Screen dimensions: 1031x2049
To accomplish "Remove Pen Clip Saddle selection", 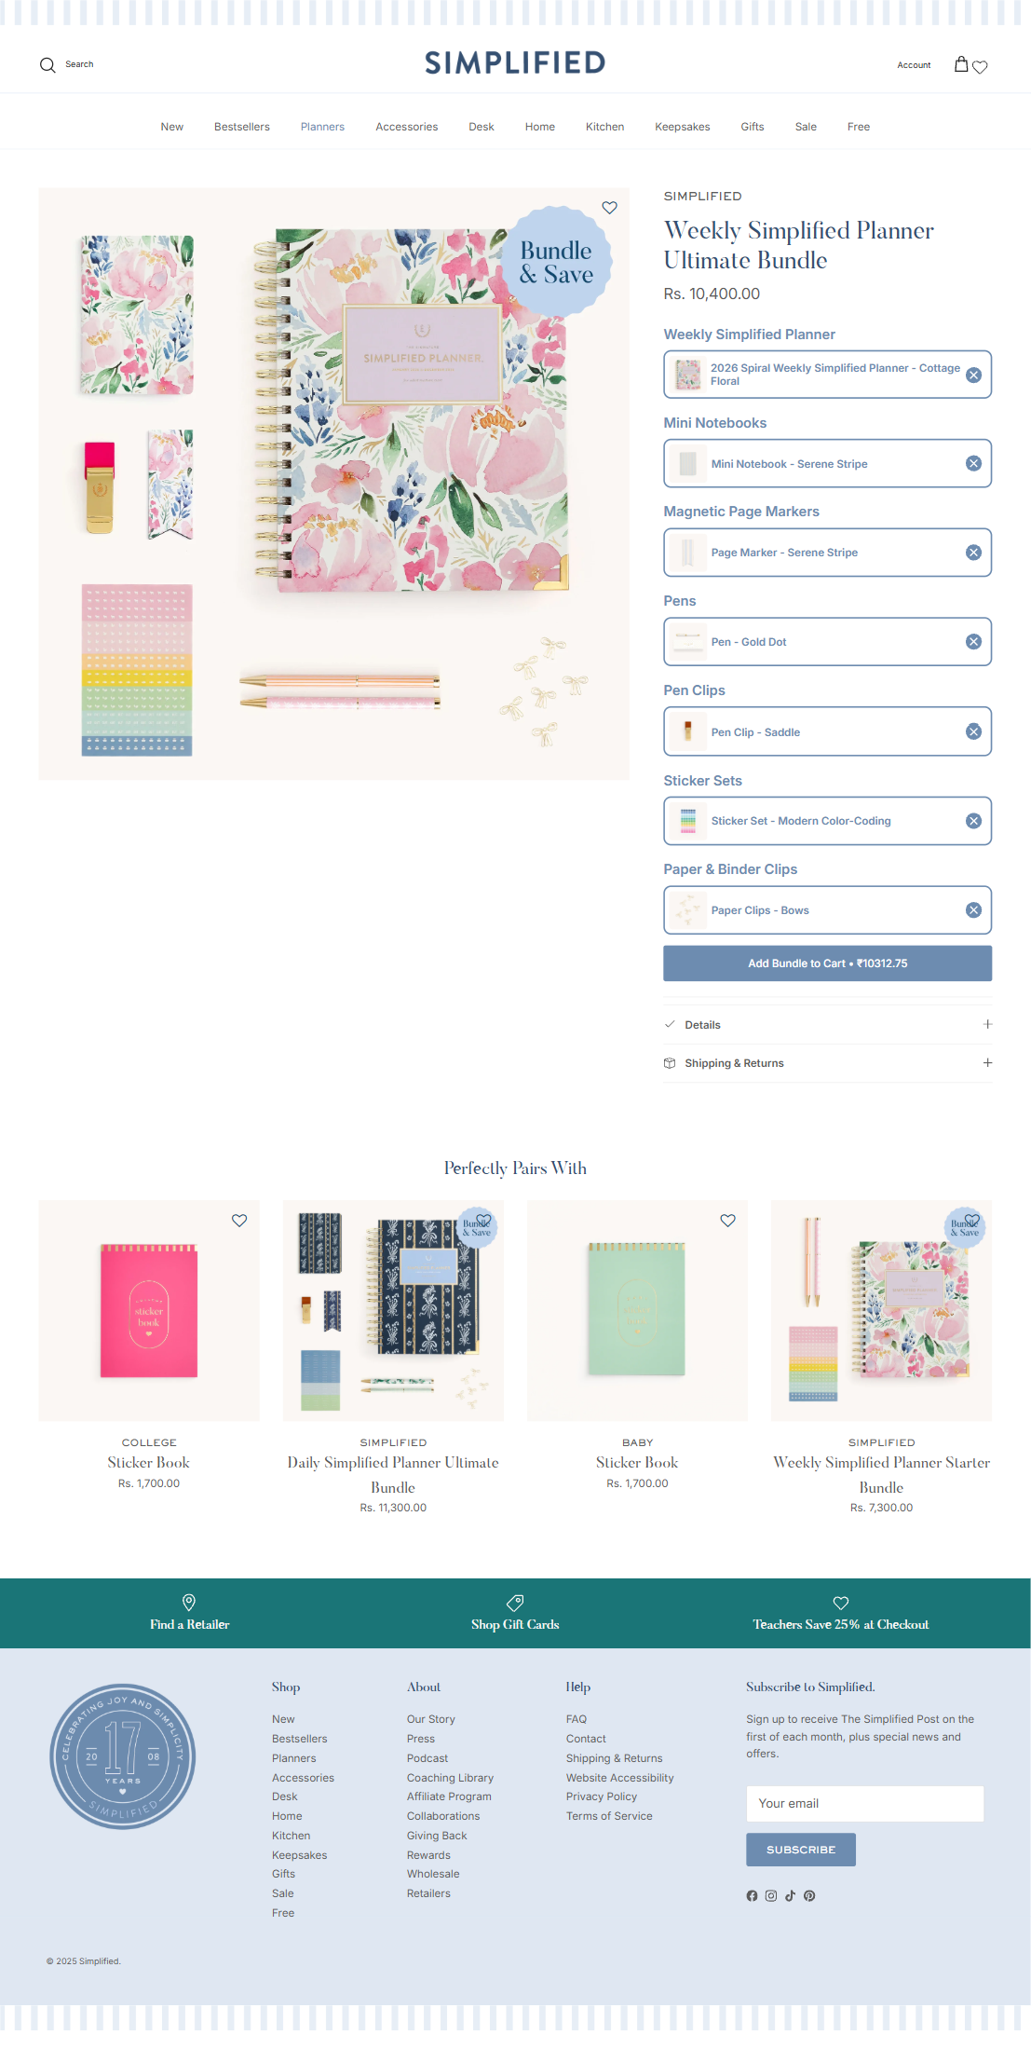I will [x=973, y=731].
